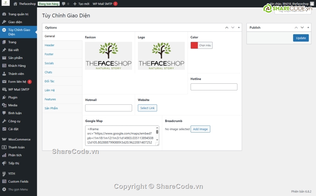Click the Form liên hệ envelope icon
Viewport: 316px width, 196px height.
click(x=4, y=81)
